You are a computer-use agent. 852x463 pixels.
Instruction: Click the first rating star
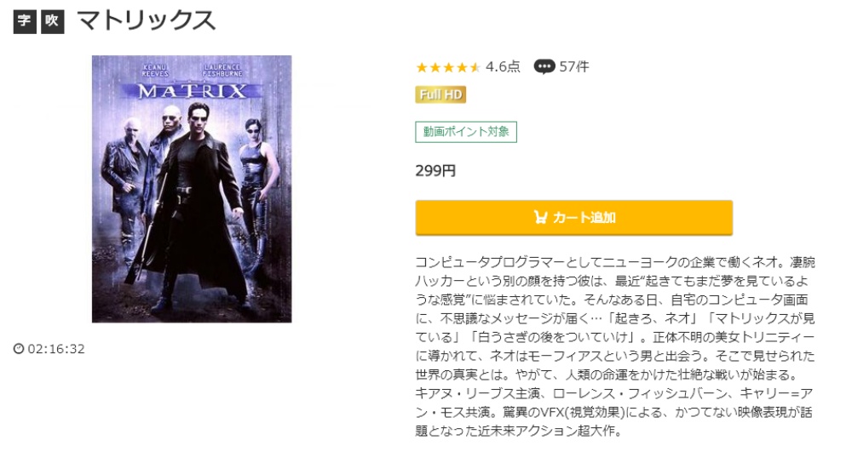point(422,67)
